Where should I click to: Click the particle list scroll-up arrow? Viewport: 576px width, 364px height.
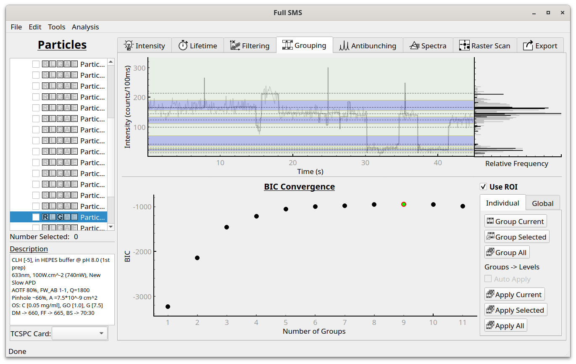click(111, 62)
